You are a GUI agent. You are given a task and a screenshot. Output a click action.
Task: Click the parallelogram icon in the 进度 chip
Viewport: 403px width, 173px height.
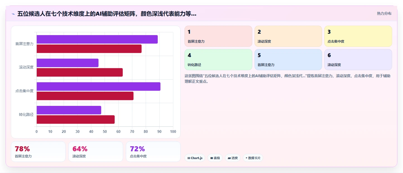[x=229, y=158]
